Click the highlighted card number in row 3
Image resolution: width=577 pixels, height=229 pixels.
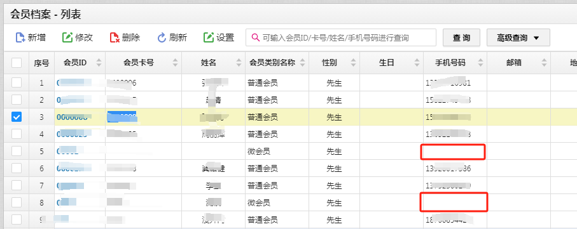pyautogui.click(x=122, y=117)
